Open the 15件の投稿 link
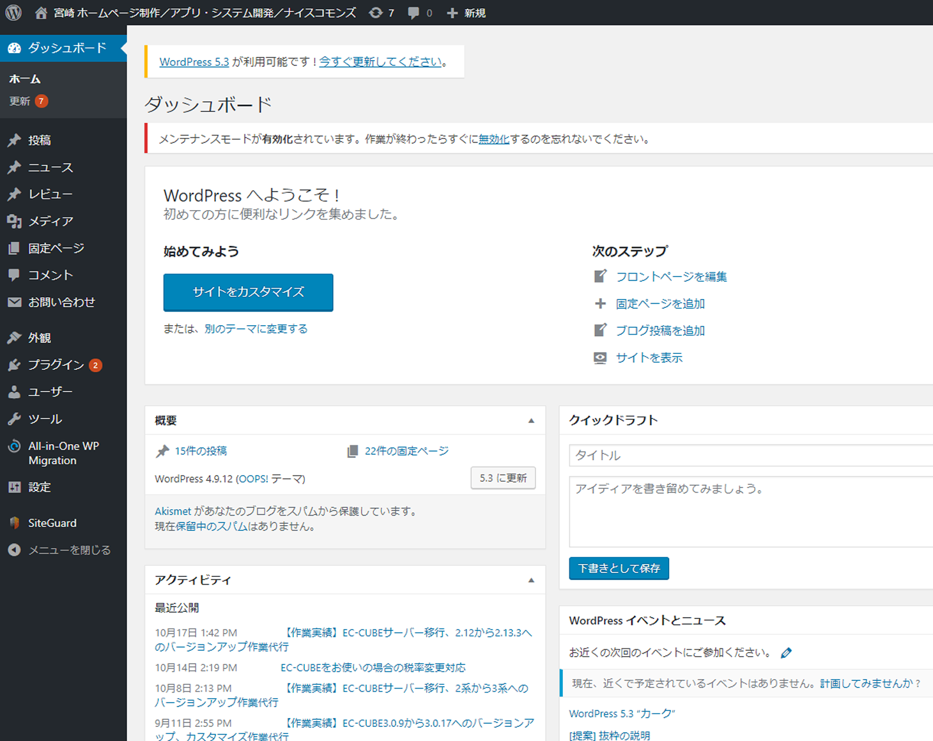 (x=201, y=451)
